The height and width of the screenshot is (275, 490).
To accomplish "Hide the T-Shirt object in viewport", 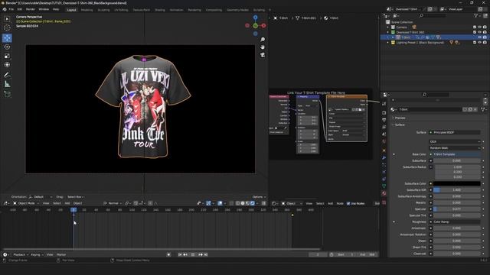I will [x=480, y=37].
